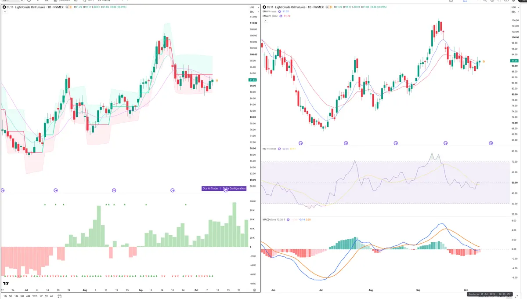Click the 91.85 last price label on left chart
The image size is (527, 299).
pyautogui.click(x=253, y=80)
